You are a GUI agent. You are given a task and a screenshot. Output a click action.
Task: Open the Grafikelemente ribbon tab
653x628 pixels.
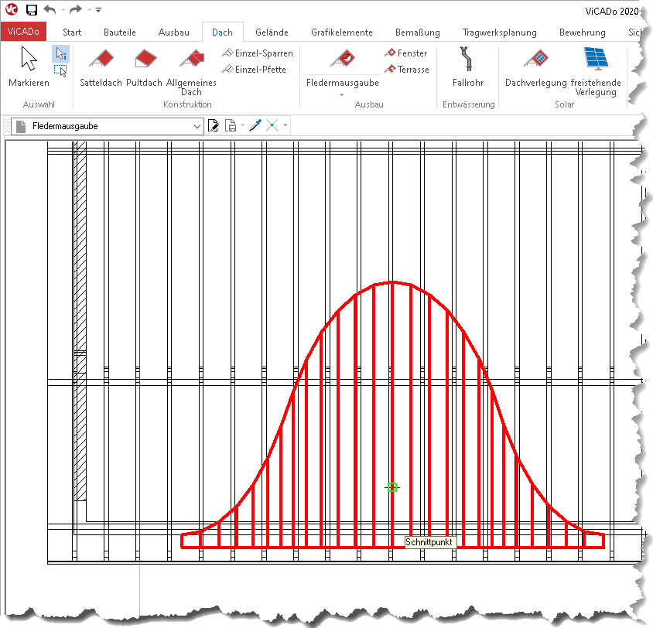[342, 32]
